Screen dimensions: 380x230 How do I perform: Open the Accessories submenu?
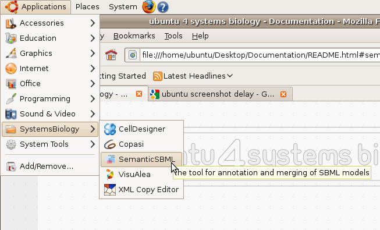coord(50,23)
